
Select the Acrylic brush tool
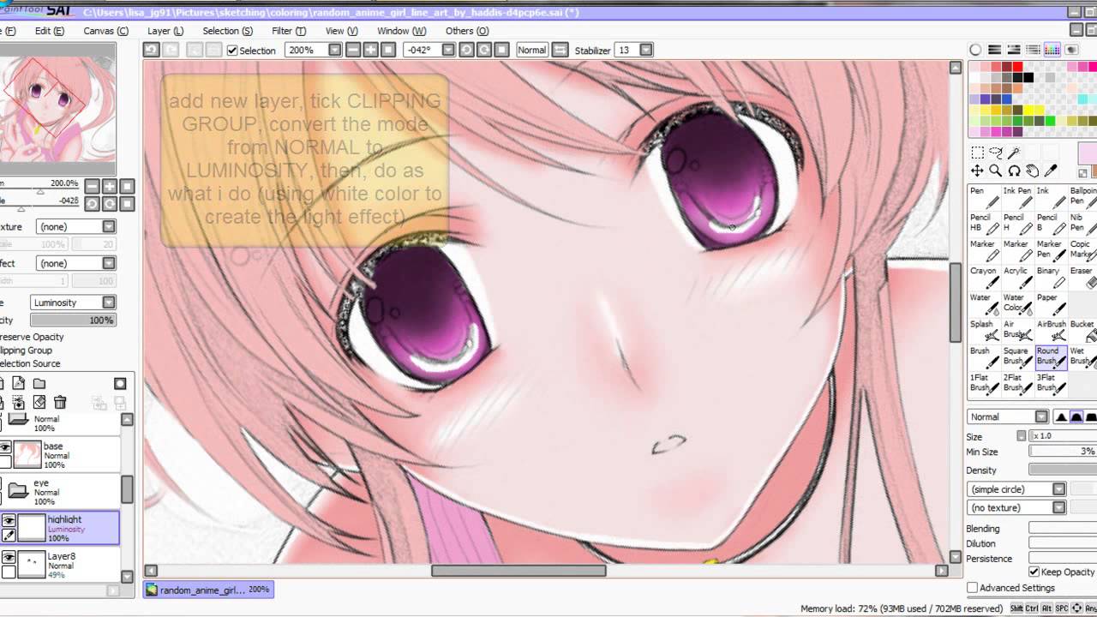[x=1016, y=276]
